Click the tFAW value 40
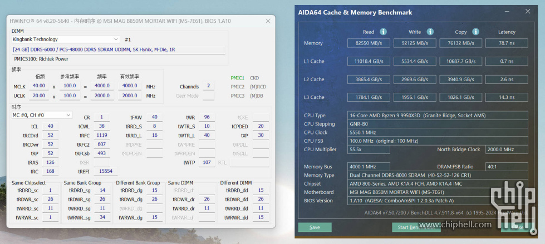This screenshot has height=244, width=545. (x=154, y=117)
